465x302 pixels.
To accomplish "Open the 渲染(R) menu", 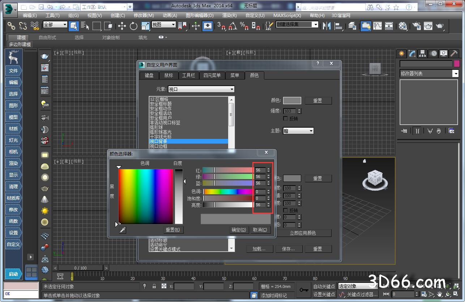I will [229, 15].
